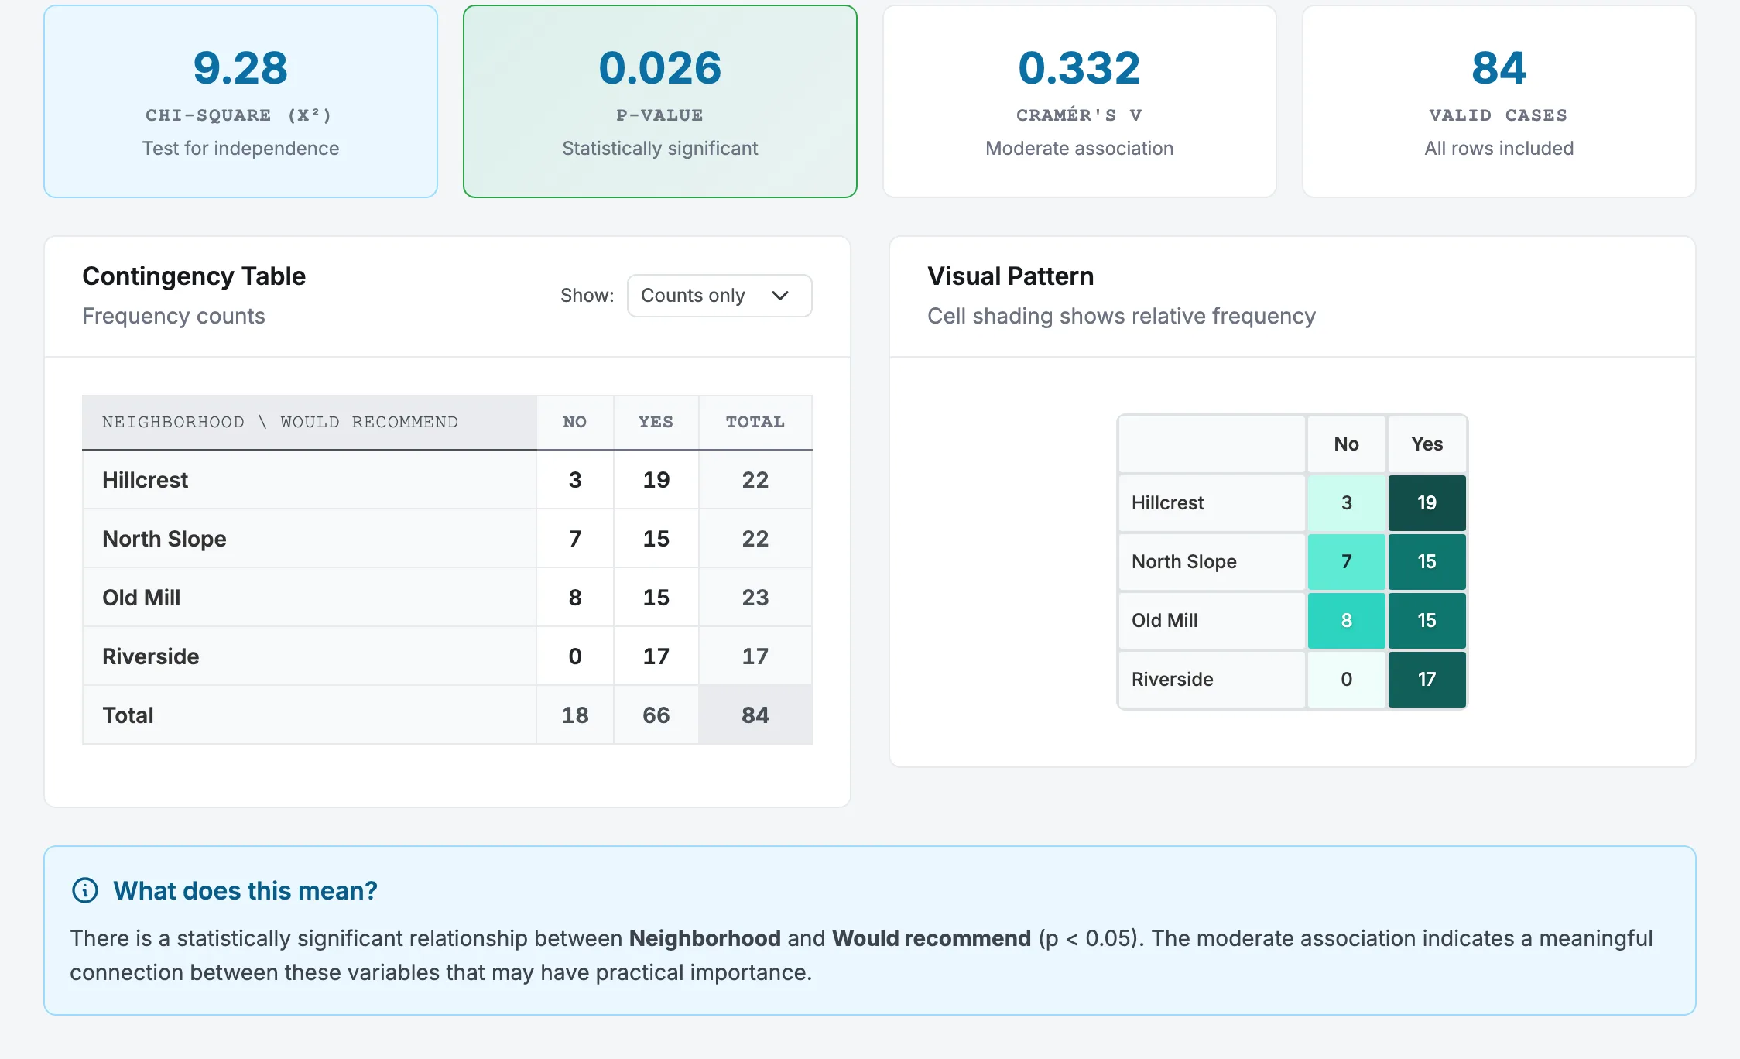Click the heatmap Riverside 'Yes' cell 17
Screen dimensions: 1740x1059
coord(1427,680)
